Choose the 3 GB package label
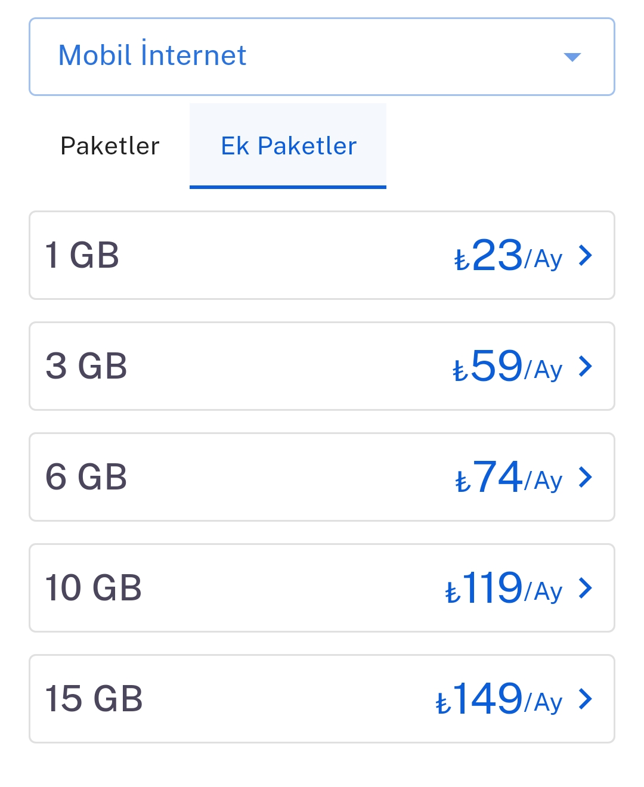 (86, 367)
